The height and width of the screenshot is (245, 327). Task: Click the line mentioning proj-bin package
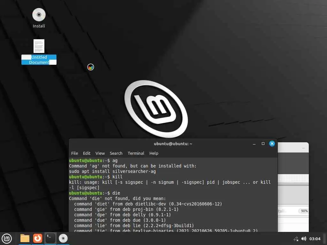pos(126,209)
